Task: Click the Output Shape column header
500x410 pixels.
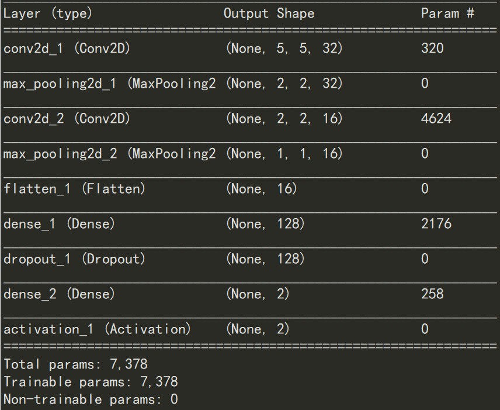Action: click(x=269, y=13)
